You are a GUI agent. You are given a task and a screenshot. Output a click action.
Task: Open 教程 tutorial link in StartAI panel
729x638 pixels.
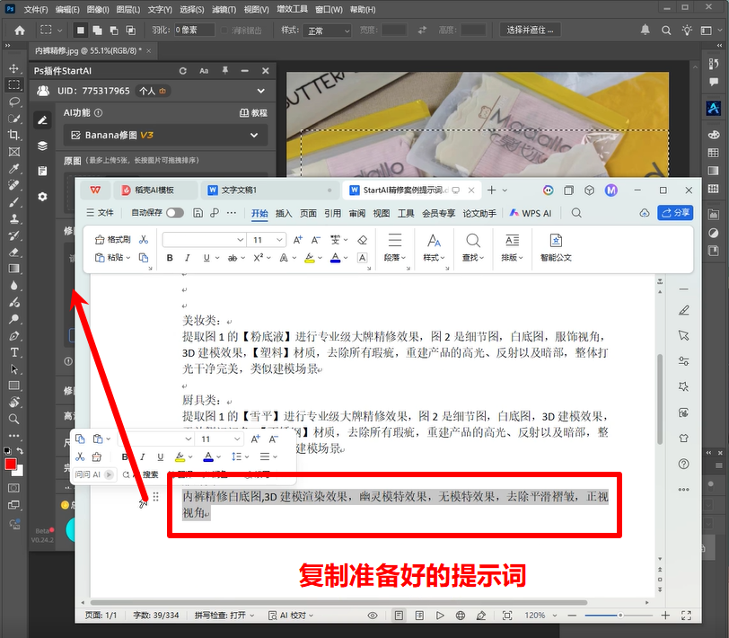pos(253,112)
